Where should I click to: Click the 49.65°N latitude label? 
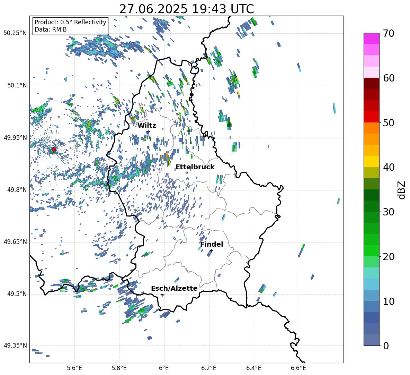click(x=15, y=242)
